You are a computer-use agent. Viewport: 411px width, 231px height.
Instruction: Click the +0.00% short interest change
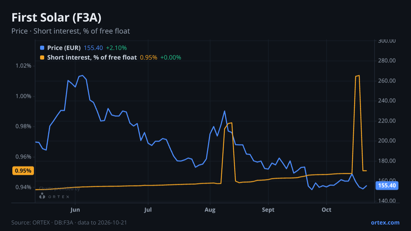point(171,57)
